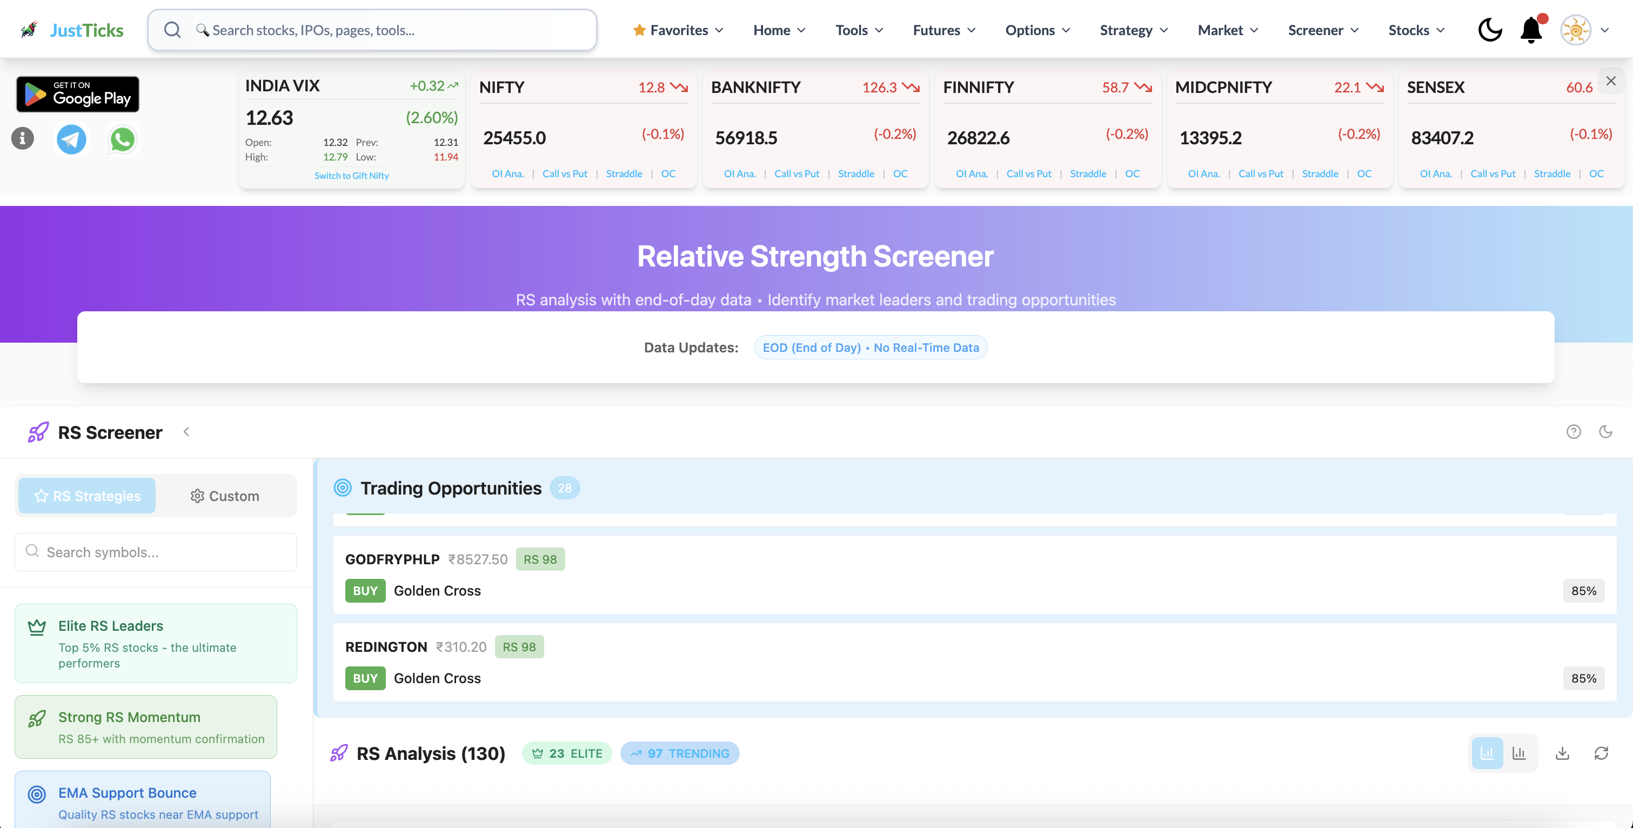Expand the Home dropdown
This screenshot has width=1633, height=828.
tap(779, 30)
